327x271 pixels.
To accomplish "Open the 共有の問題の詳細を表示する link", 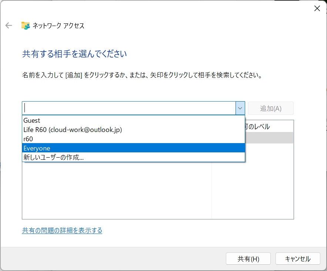I will [x=62, y=231].
